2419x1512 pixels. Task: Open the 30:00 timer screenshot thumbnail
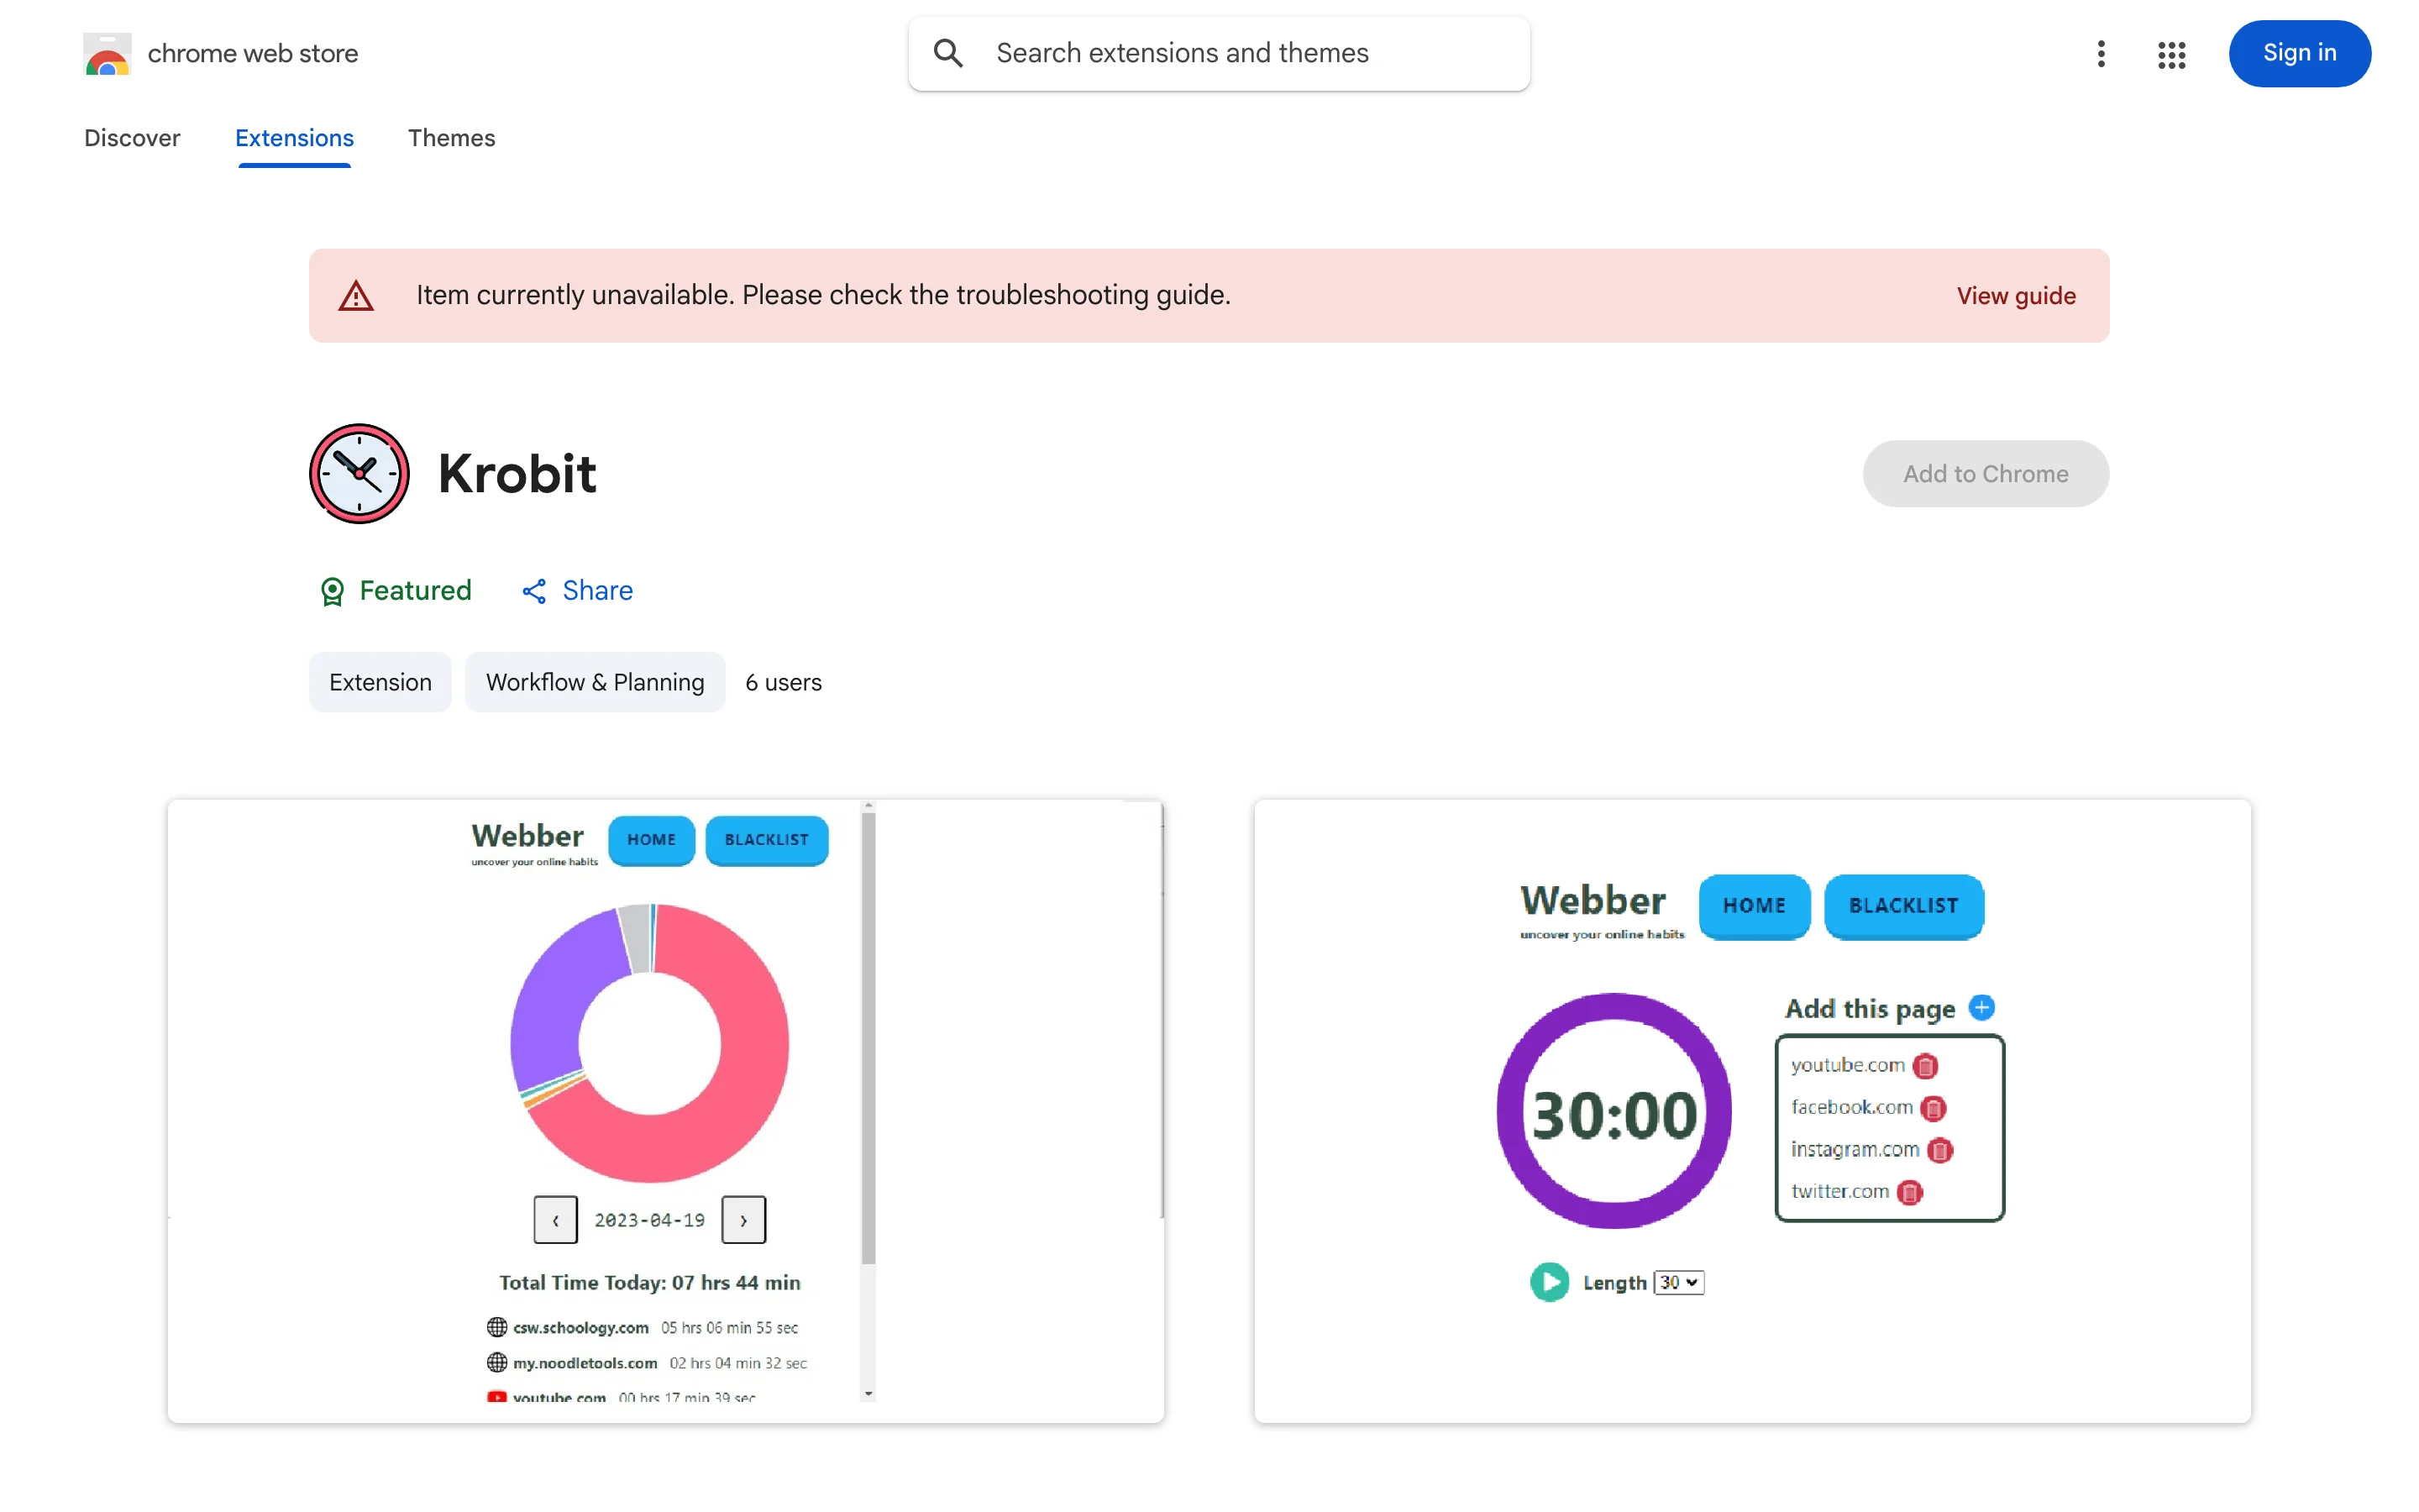1751,1111
